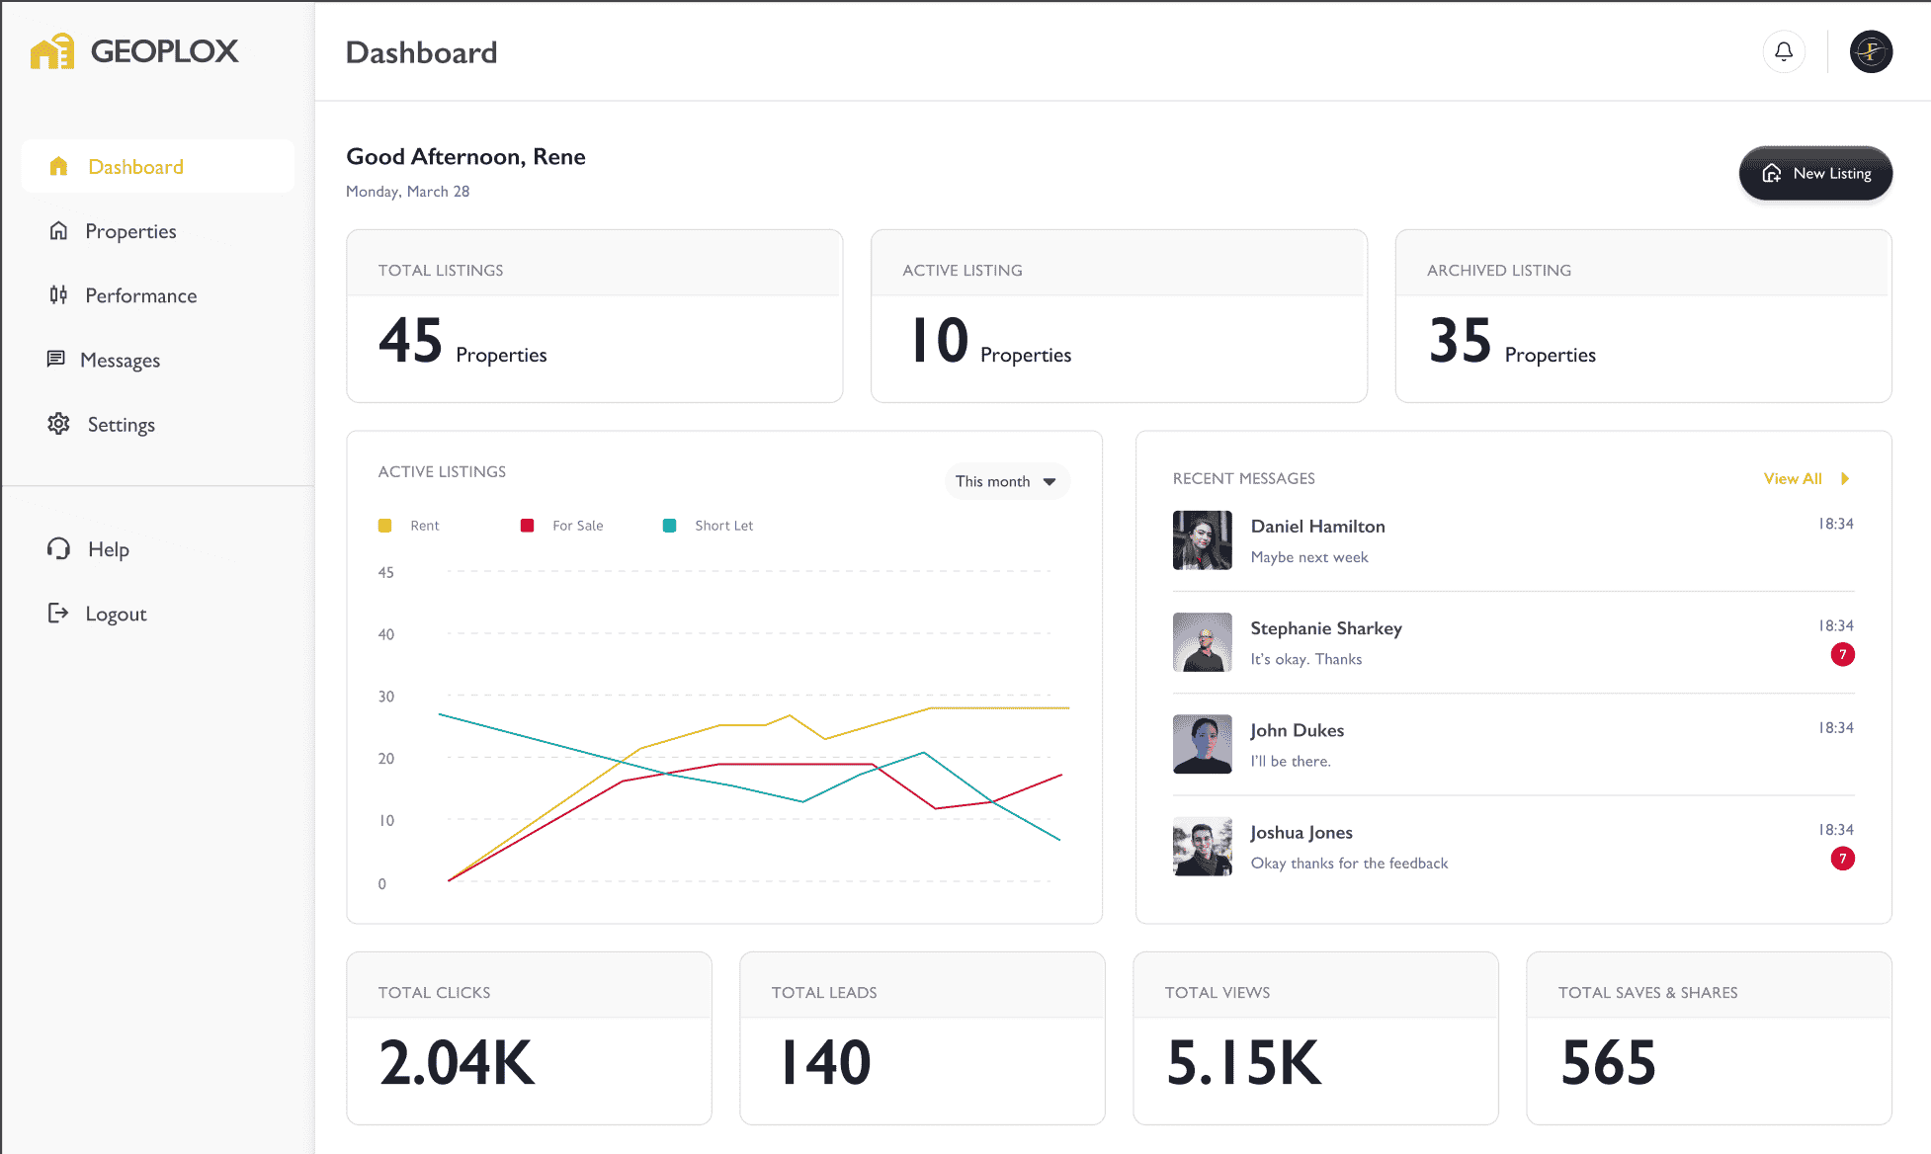Toggle the For Sale red legend swatch
This screenshot has width=1931, height=1154.
pyautogui.click(x=527, y=526)
